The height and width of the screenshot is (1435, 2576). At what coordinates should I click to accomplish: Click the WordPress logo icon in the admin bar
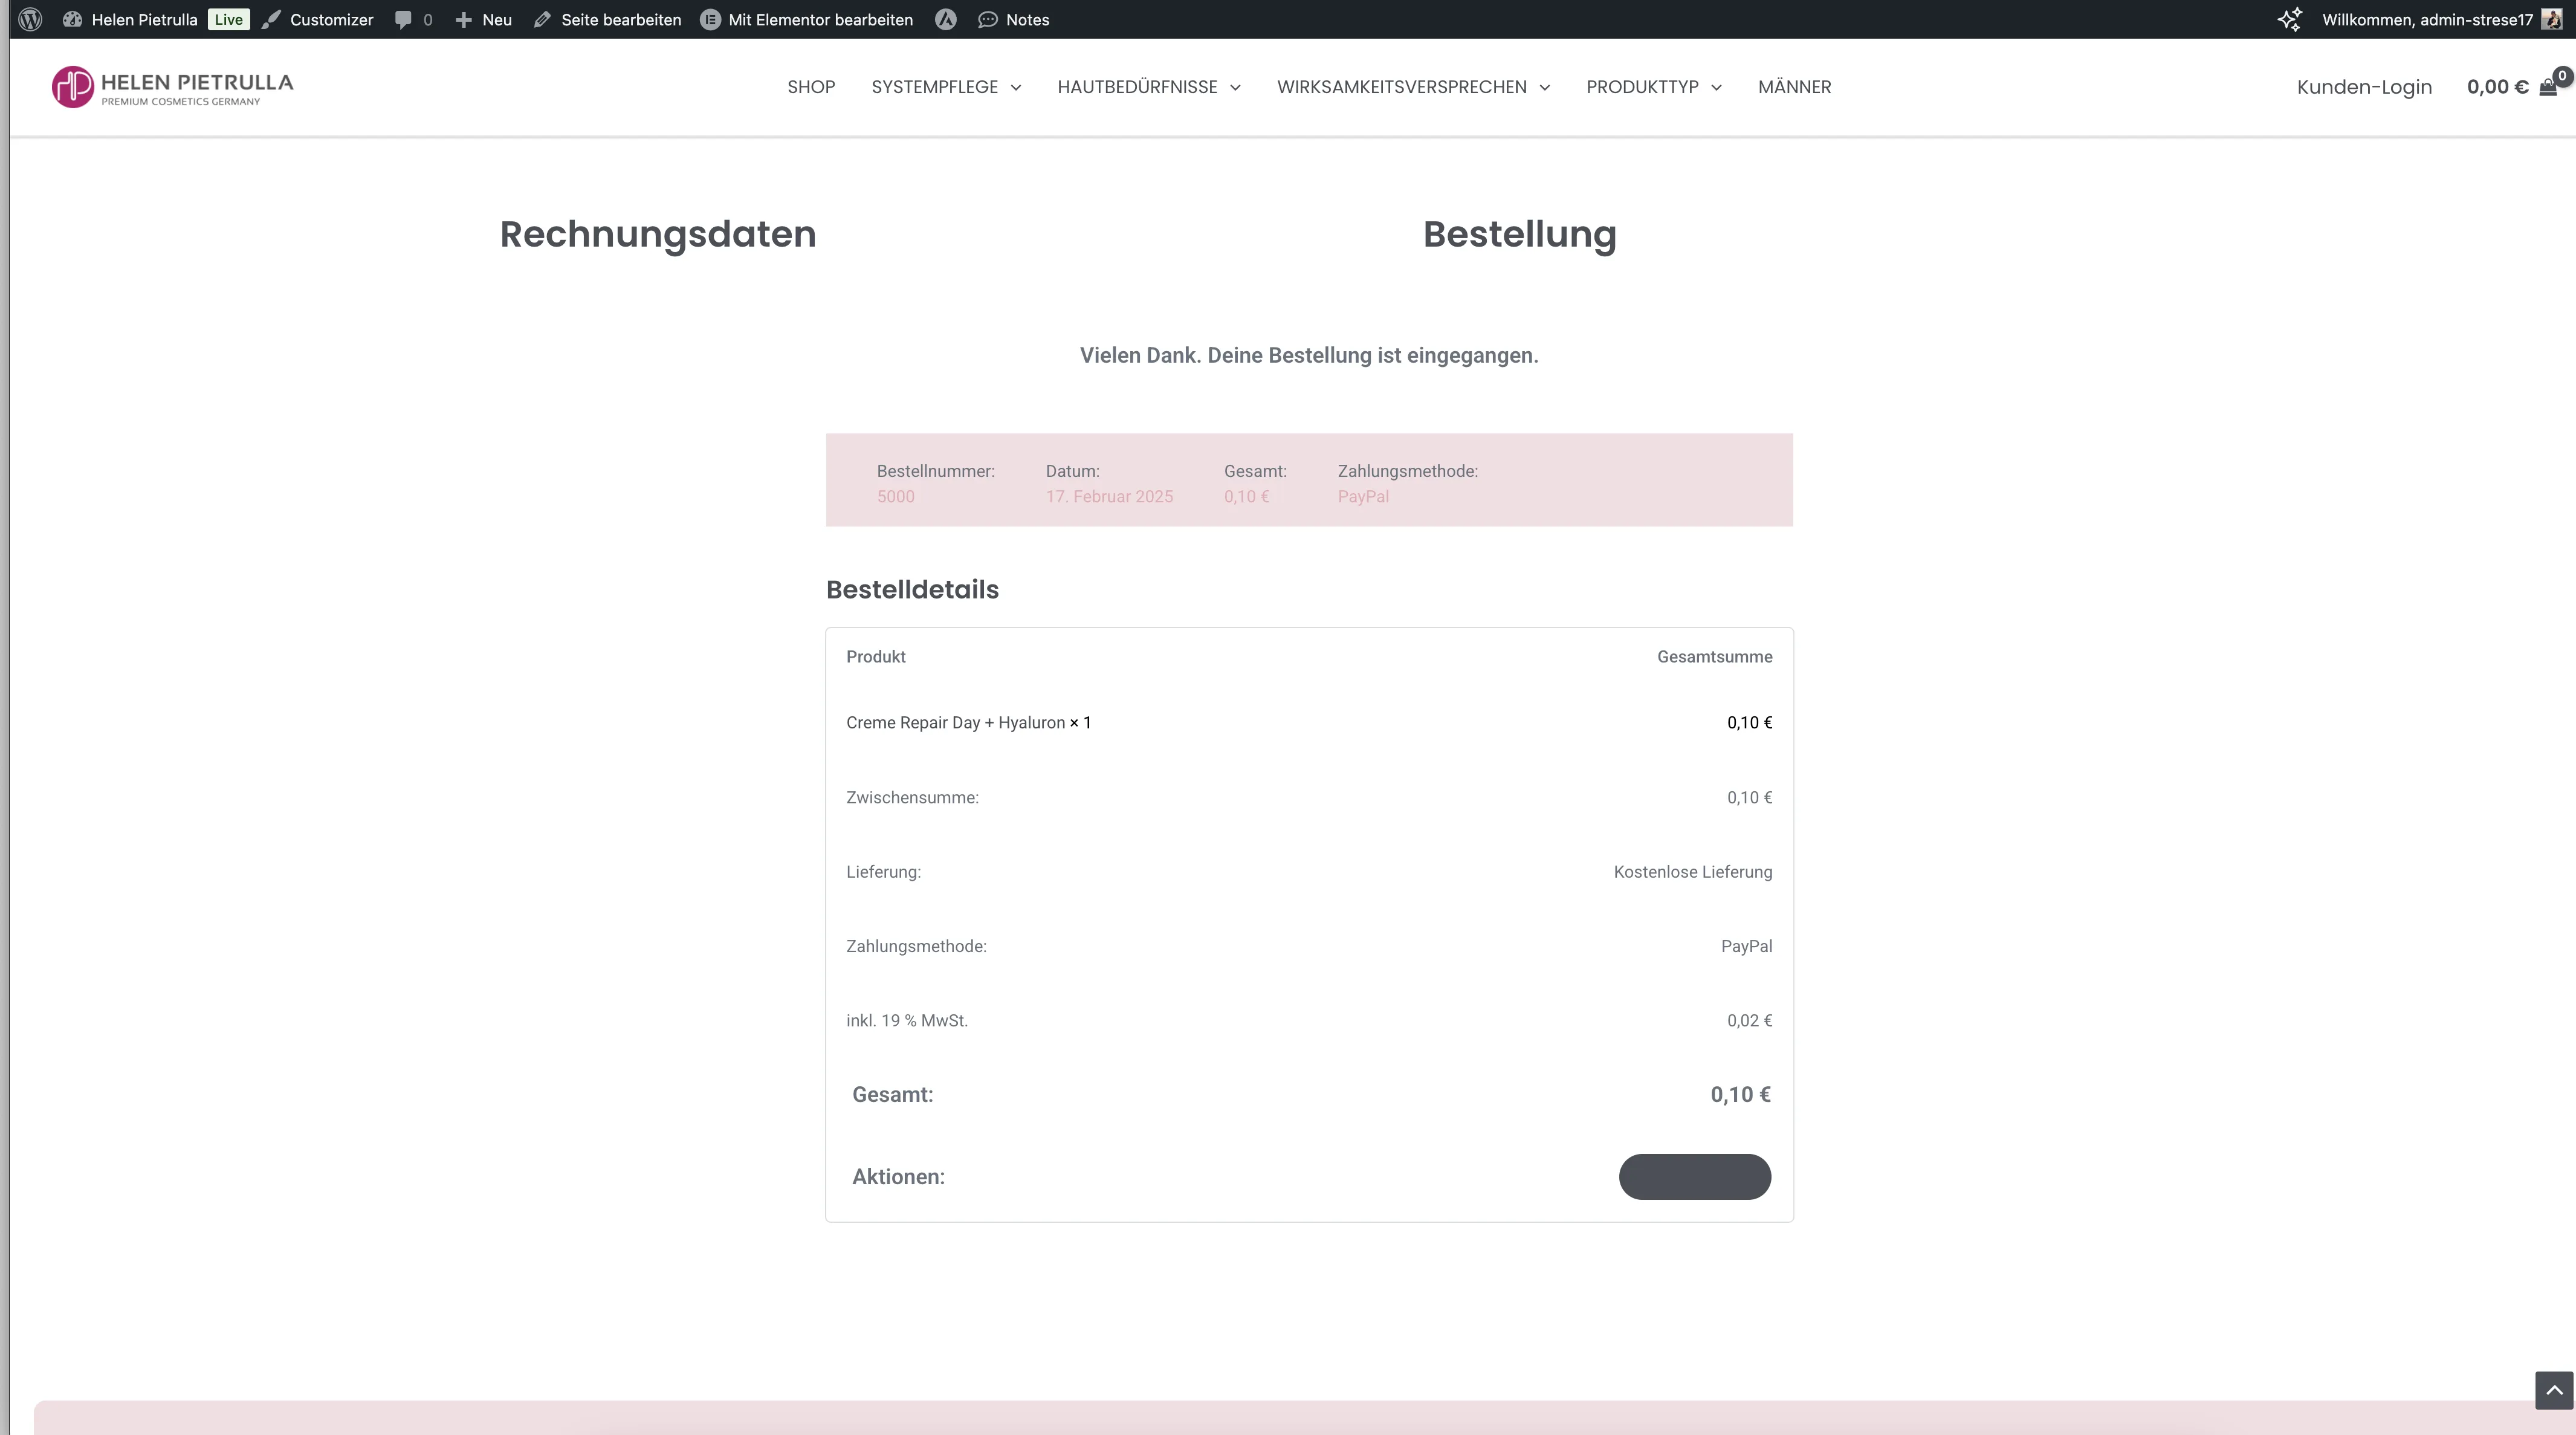[30, 19]
